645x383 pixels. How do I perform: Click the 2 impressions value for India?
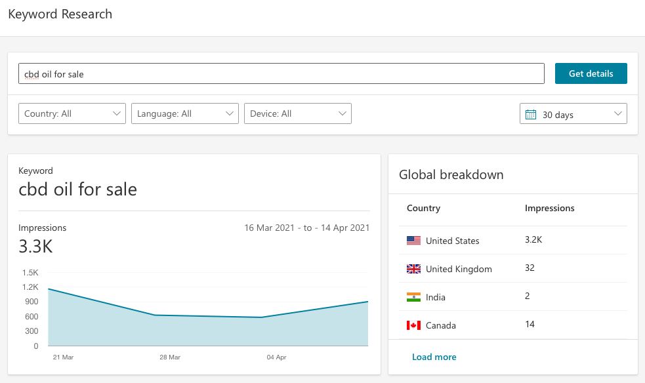tap(527, 296)
